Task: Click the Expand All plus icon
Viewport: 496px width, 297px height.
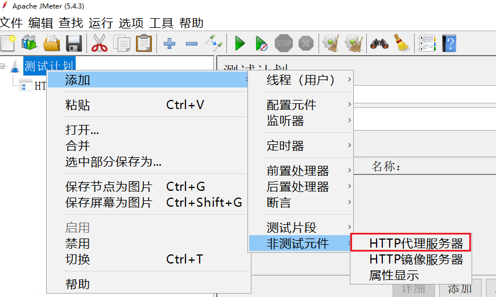Action: coord(170,43)
